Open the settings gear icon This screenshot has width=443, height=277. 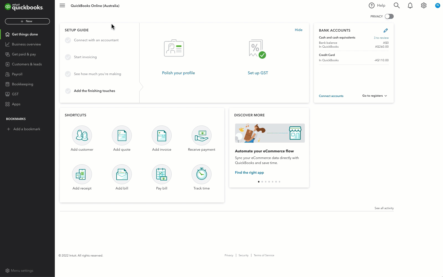[424, 6]
